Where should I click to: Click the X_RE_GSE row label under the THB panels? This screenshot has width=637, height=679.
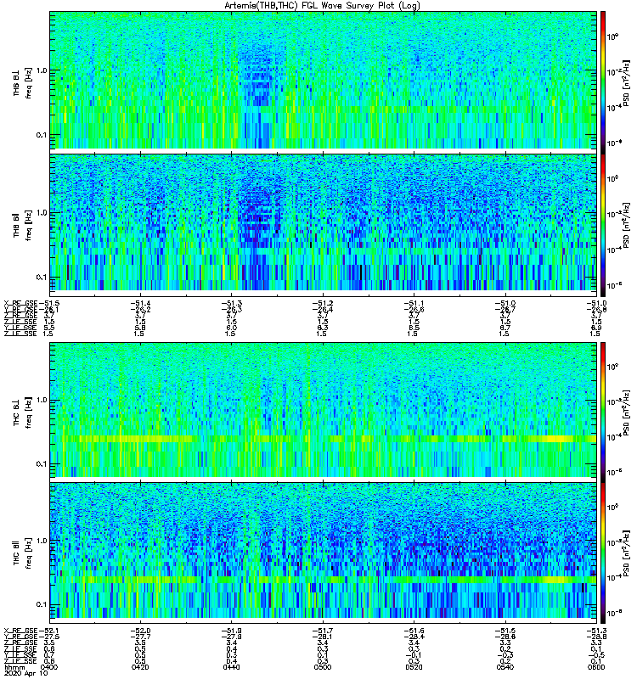tap(20, 303)
